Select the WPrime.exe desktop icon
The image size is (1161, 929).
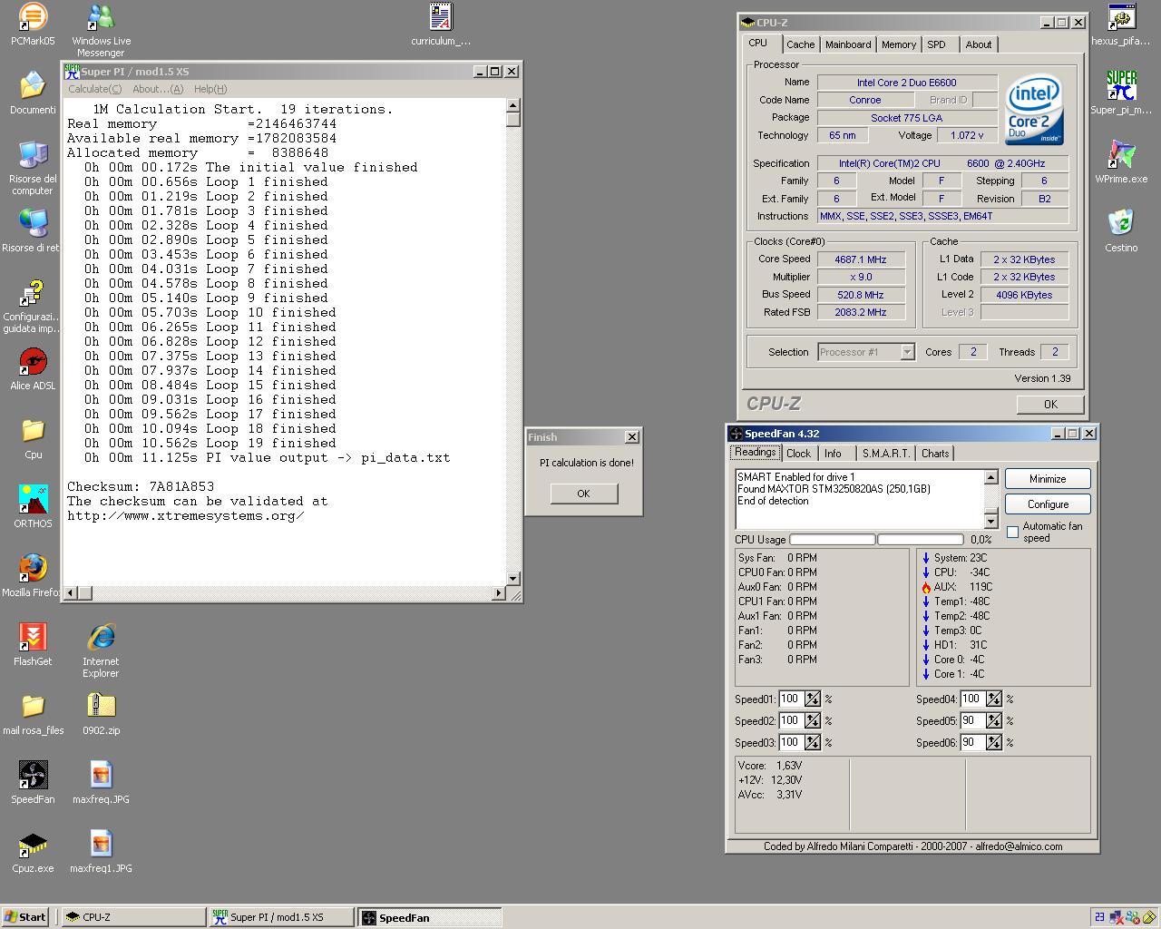coord(1121,161)
